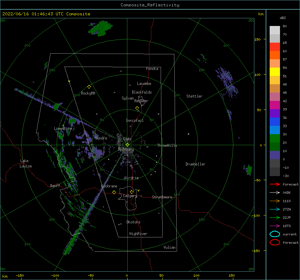Click the white plus marker south of Stettler
Image resolution: width=300 pixels, height=280 pixels.
[x=188, y=134]
